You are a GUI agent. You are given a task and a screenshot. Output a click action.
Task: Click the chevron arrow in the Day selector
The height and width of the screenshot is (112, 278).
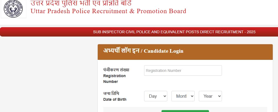pos(165,96)
